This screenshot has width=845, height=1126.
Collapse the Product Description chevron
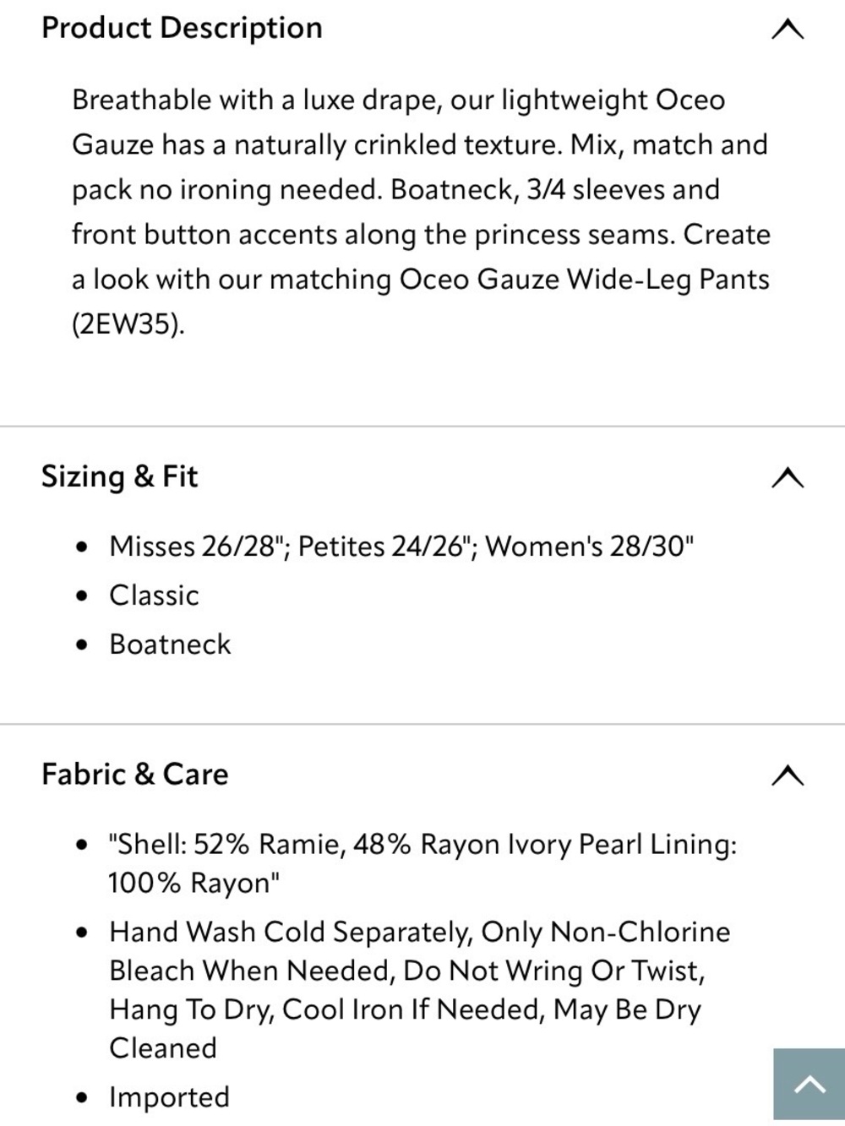coord(788,30)
